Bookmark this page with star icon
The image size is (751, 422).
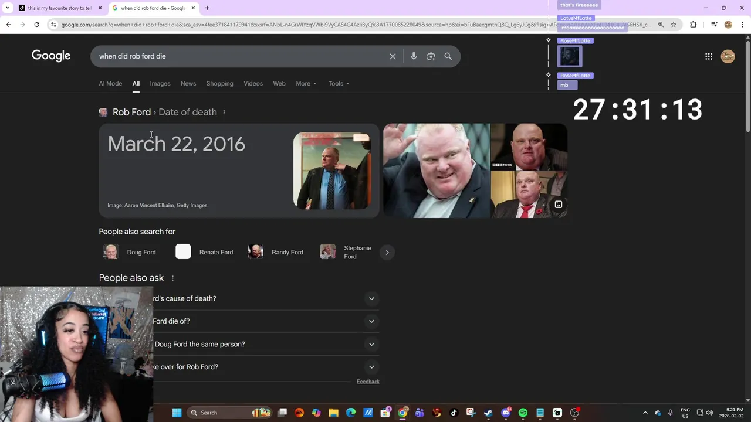[x=674, y=25]
